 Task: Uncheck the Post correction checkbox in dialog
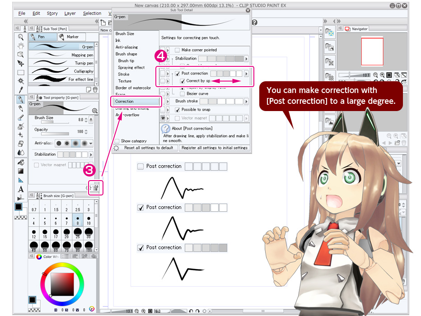pos(178,73)
